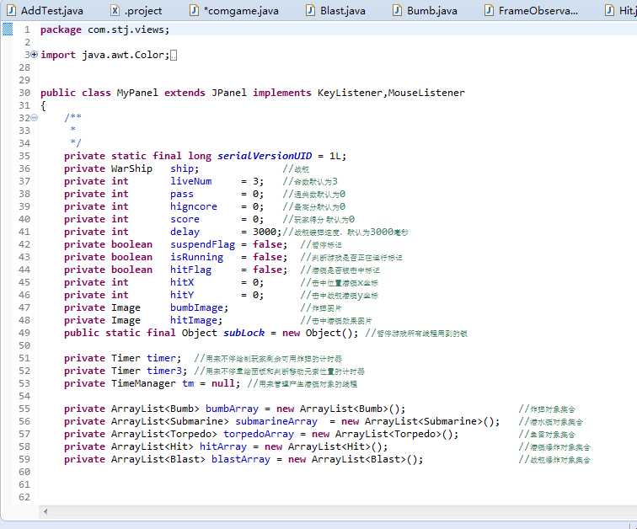Click the torpedoArray field name
Image resolution: width=637 pixels, height=529 pixels.
pos(259,434)
